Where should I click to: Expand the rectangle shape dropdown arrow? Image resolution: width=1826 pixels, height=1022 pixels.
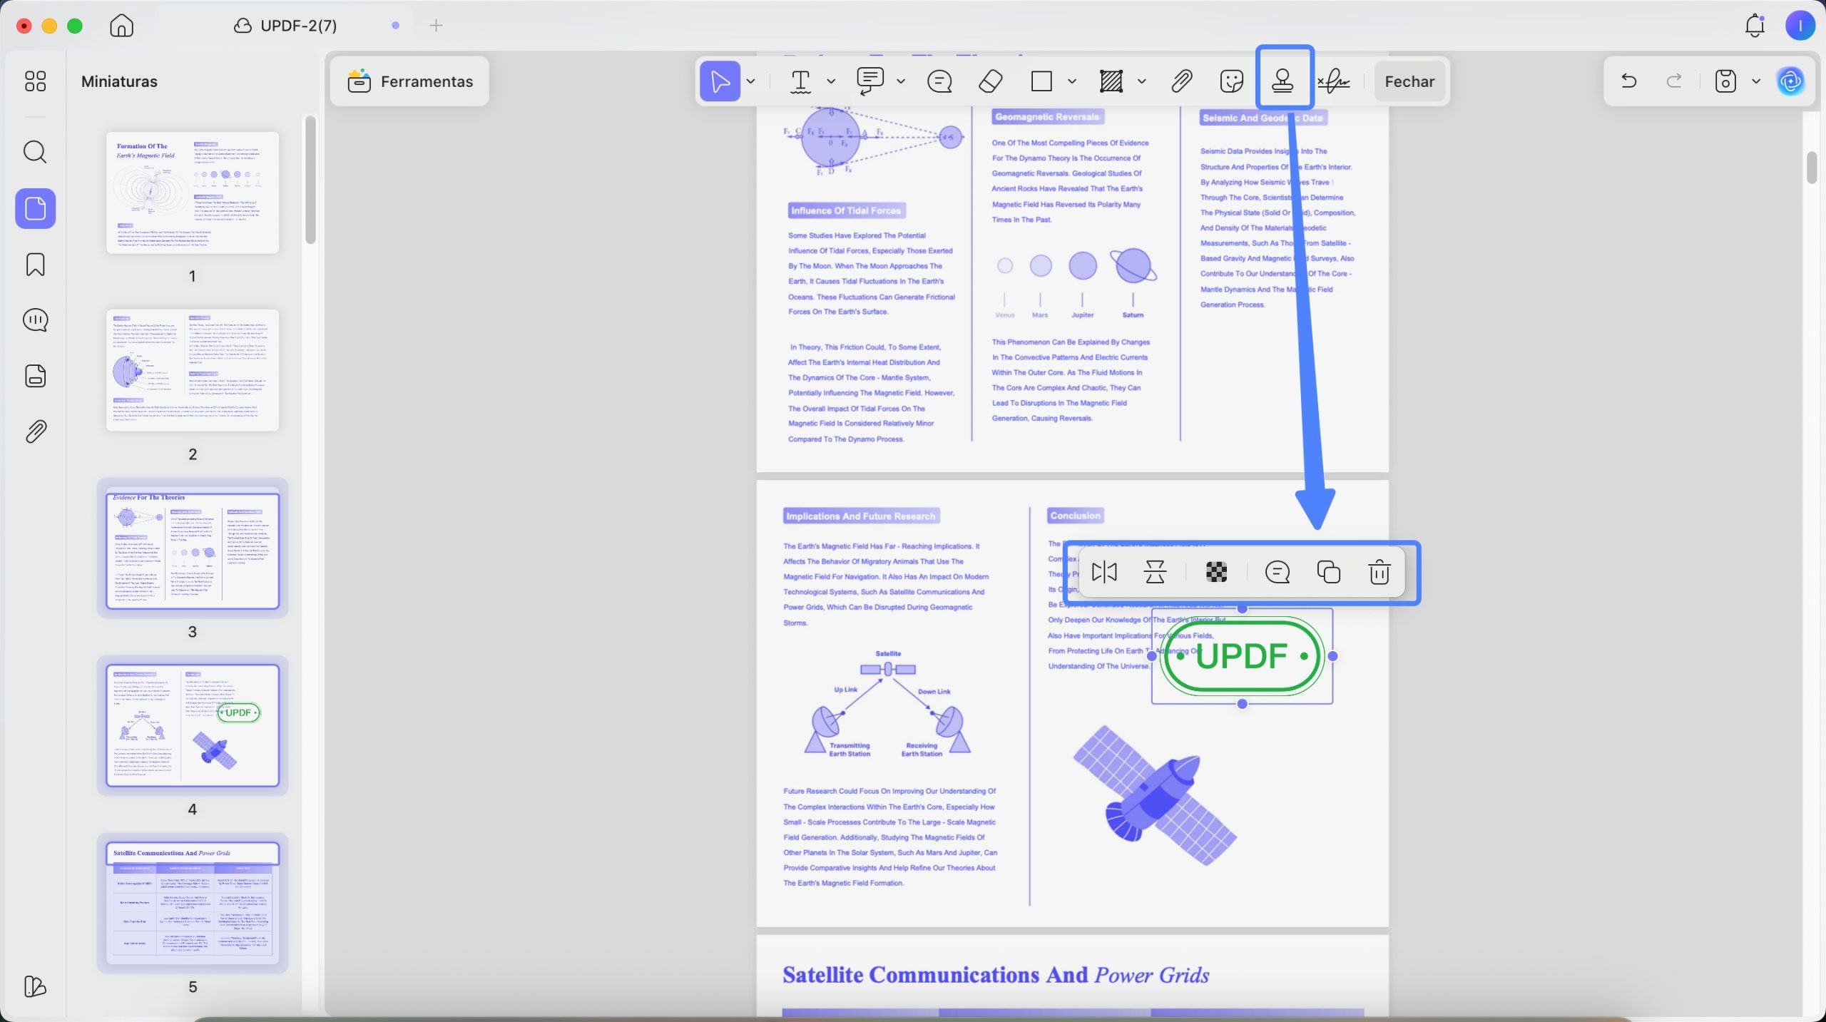click(x=1071, y=81)
